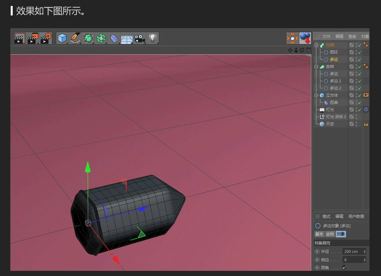Disable the green enable checkmark on 扫描
This screenshot has height=276, width=381.
tap(359, 45)
